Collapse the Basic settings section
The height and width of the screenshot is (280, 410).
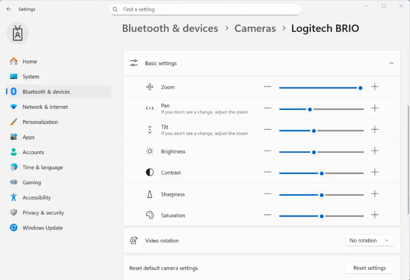(391, 63)
